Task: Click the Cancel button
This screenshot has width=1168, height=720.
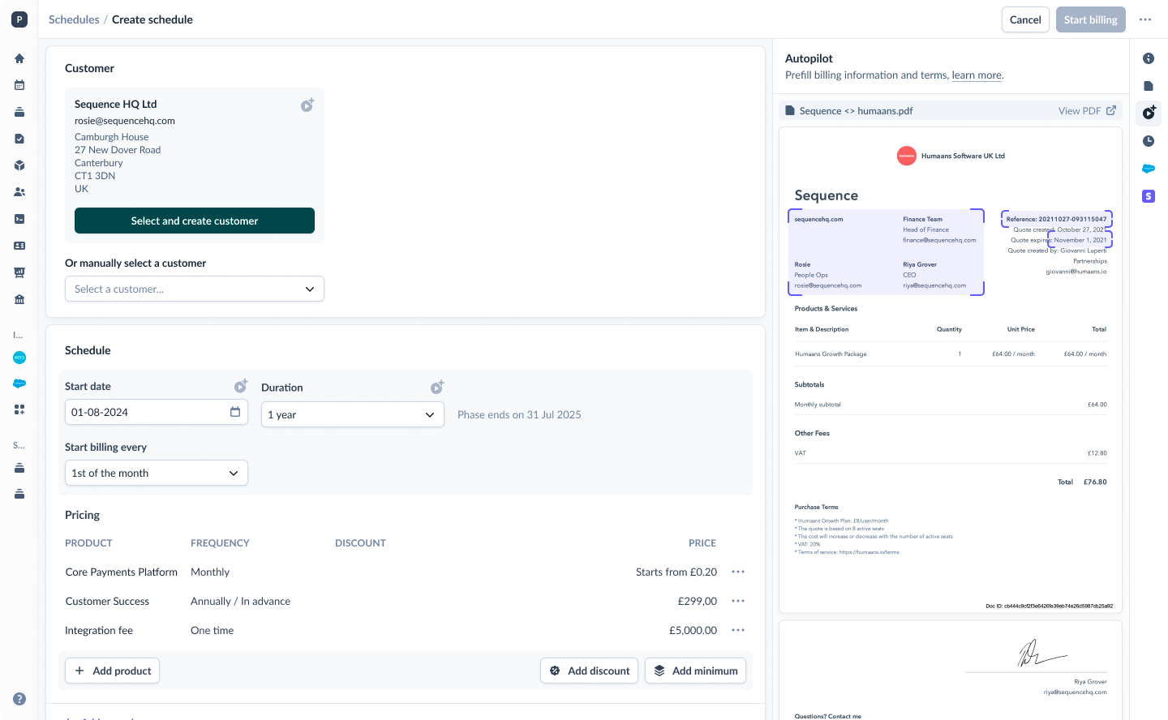Action: pos(1025,19)
